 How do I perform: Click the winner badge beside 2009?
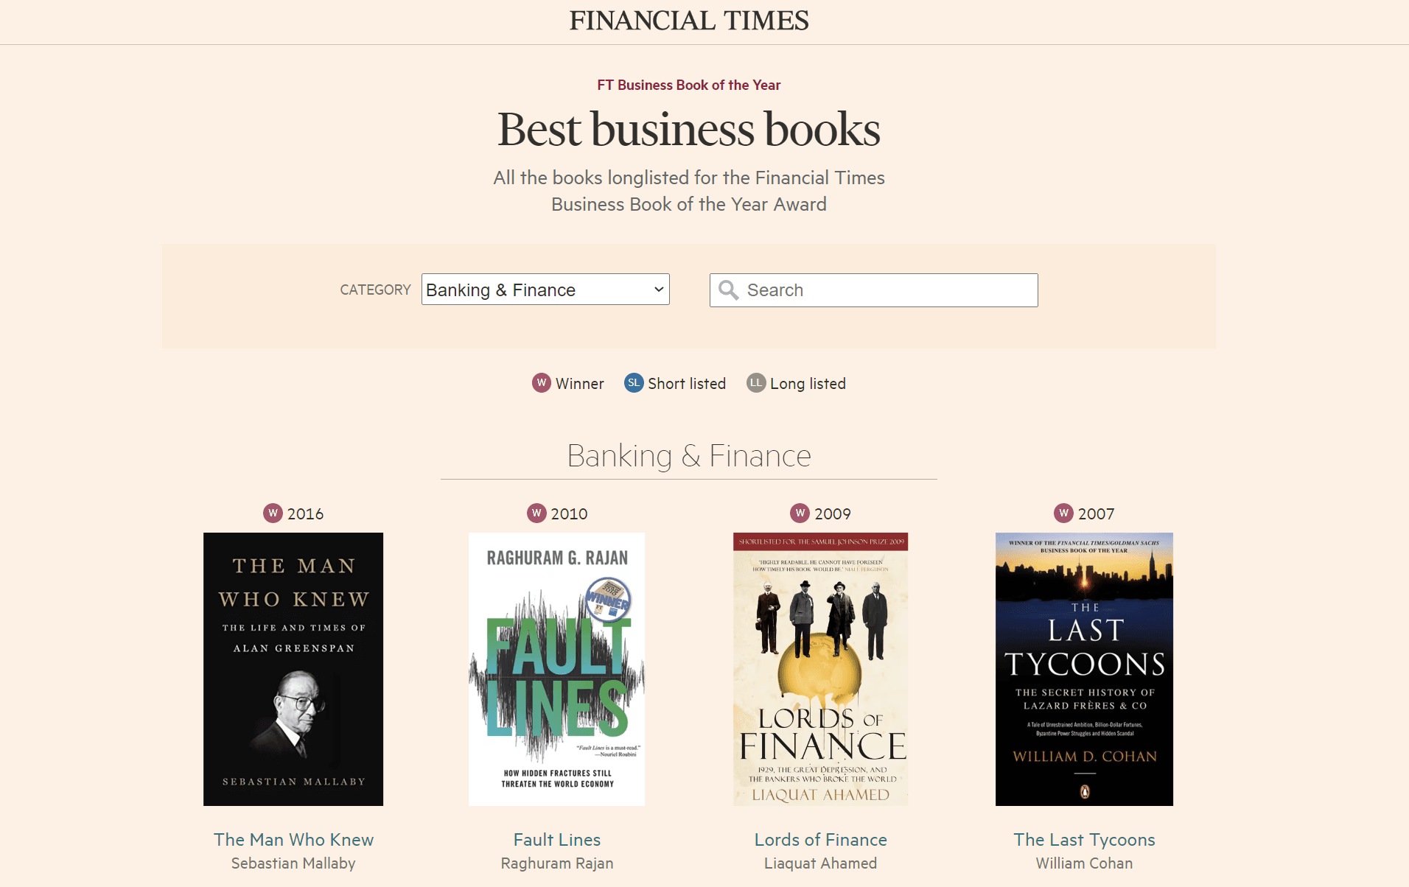(800, 513)
